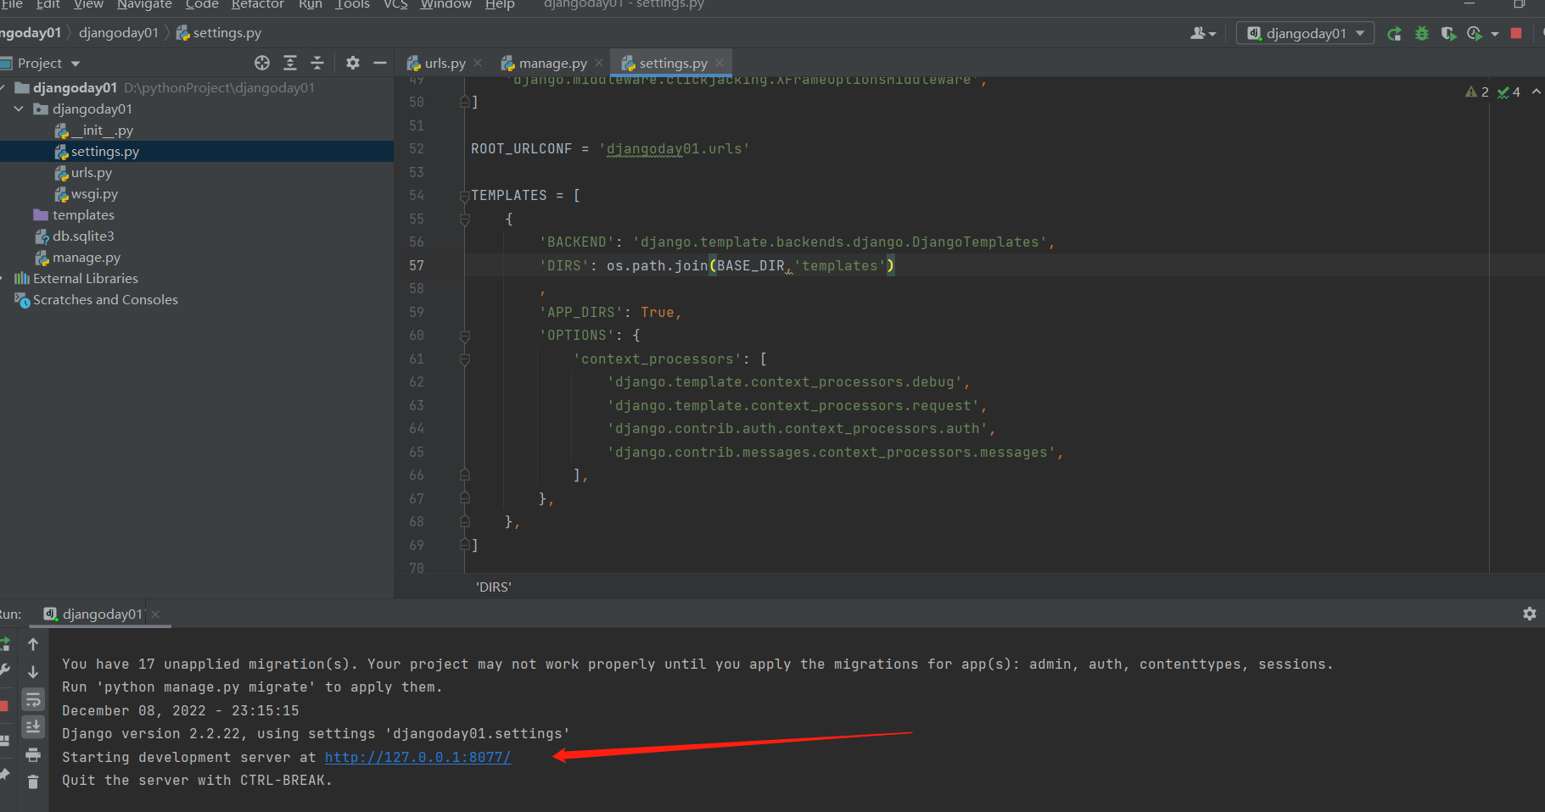Expand all items in the Project tree

(x=290, y=63)
